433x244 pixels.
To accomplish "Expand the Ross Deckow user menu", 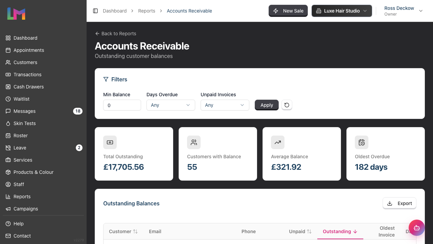I will 403,11.
